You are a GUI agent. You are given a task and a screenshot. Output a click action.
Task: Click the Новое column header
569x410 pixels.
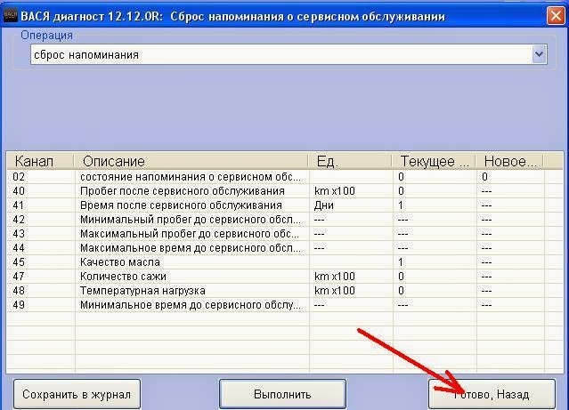509,161
